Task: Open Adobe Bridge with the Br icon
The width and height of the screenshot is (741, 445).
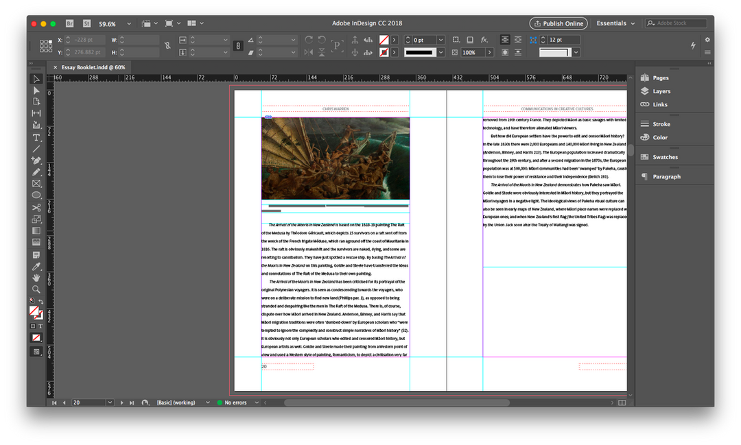Action: coord(71,23)
